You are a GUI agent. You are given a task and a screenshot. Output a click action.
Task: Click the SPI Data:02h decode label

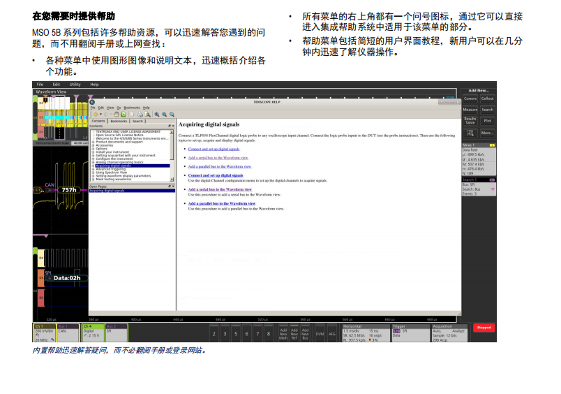tap(67, 278)
